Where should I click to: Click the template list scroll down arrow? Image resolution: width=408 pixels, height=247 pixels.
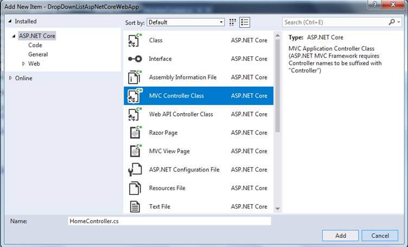[x=278, y=209]
